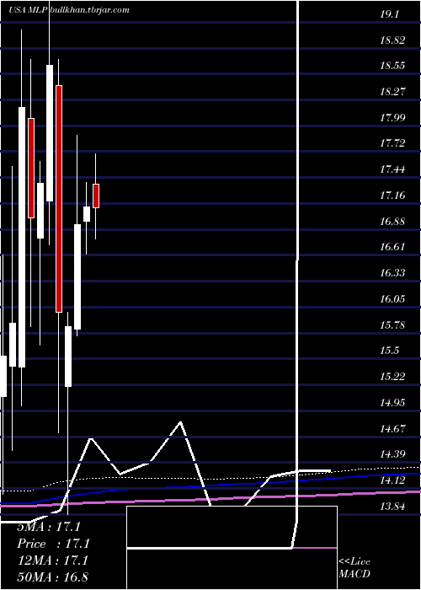This screenshot has width=421, height=590.
Task: Click the 18.27 price axis label
Action: point(392,92)
